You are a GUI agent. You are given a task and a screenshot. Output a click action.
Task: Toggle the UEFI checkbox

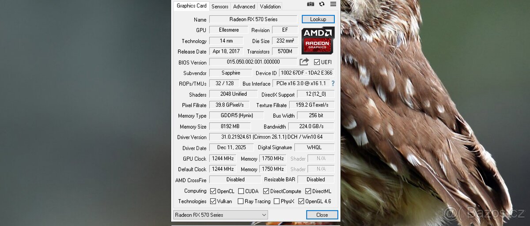coord(317,62)
